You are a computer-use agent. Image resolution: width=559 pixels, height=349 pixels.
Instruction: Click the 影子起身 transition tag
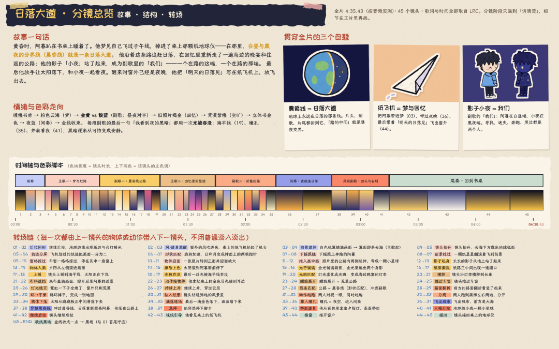[442, 261]
